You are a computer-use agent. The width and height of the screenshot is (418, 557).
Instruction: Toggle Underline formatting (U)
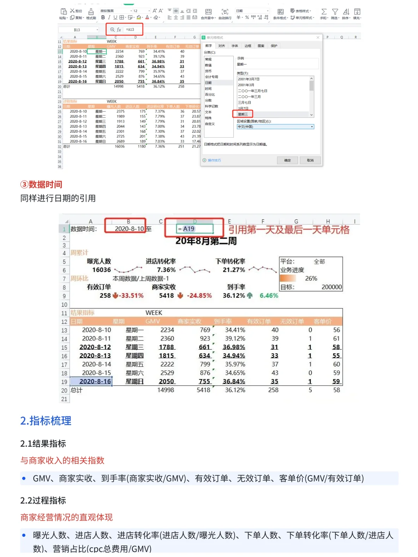[x=115, y=17]
